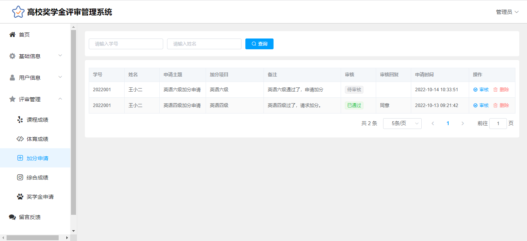The height and width of the screenshot is (241, 527).
Task: Click the paw icon beside 奖学金申请
Action: click(20, 197)
